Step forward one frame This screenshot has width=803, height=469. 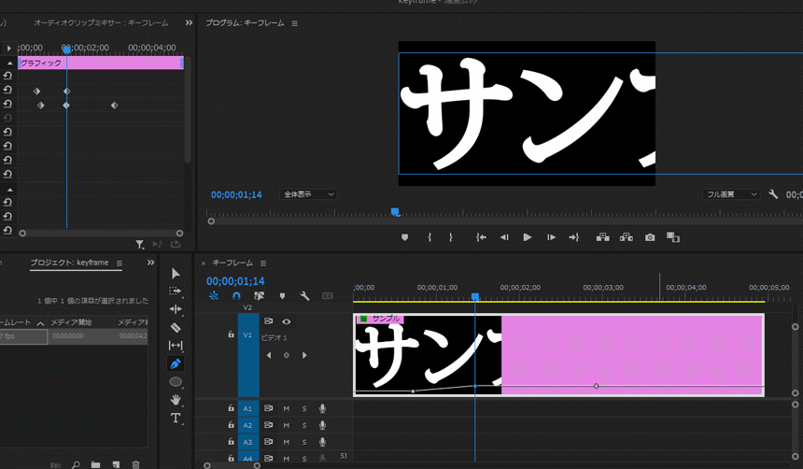[551, 237]
